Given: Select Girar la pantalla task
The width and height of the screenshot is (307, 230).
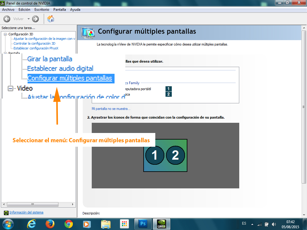Looking at the screenshot, I should [x=50, y=59].
